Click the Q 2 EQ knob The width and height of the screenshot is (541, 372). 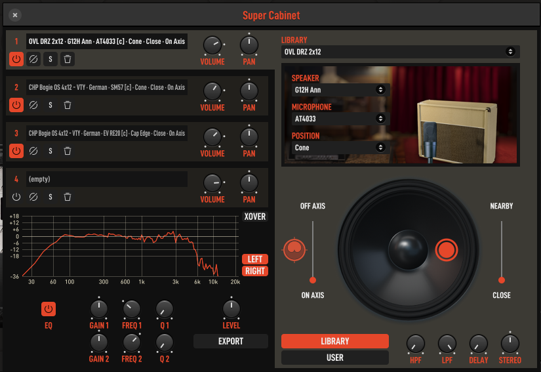click(x=165, y=342)
